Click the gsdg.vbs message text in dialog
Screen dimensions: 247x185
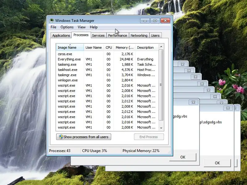tap(180, 117)
